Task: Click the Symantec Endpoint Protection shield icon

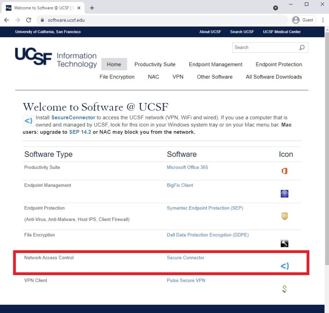Action: (x=284, y=216)
